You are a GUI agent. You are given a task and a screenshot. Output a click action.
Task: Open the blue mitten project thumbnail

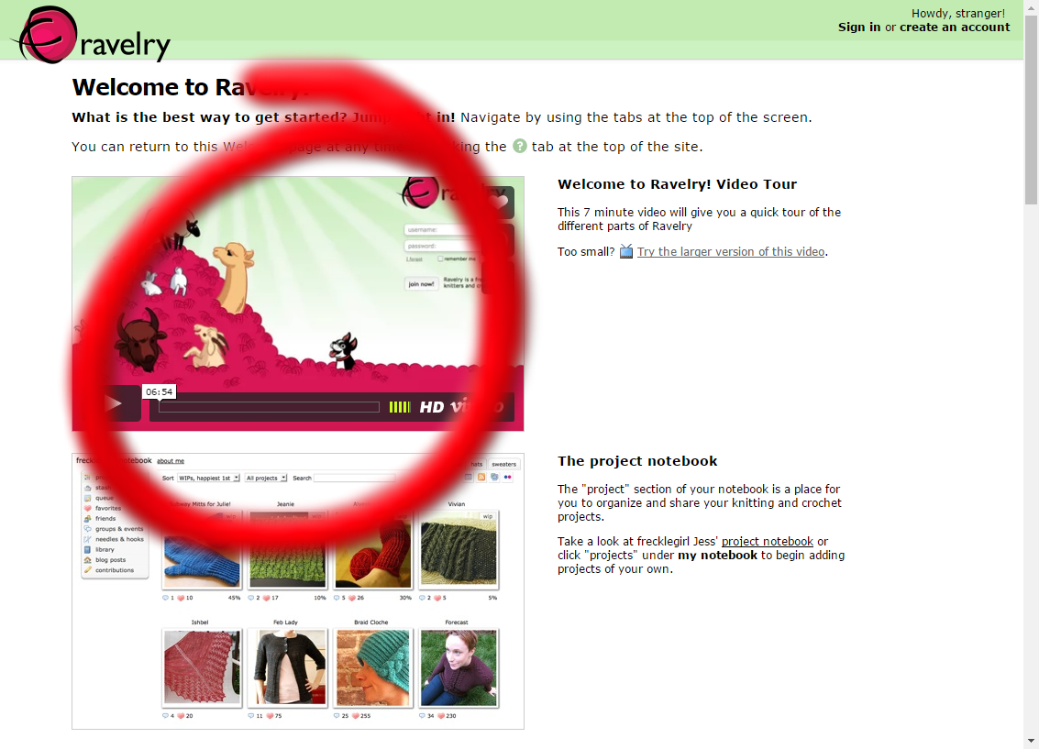[202, 555]
